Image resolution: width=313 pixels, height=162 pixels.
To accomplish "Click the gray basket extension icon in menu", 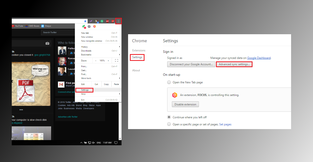I will (x=89, y=26).
